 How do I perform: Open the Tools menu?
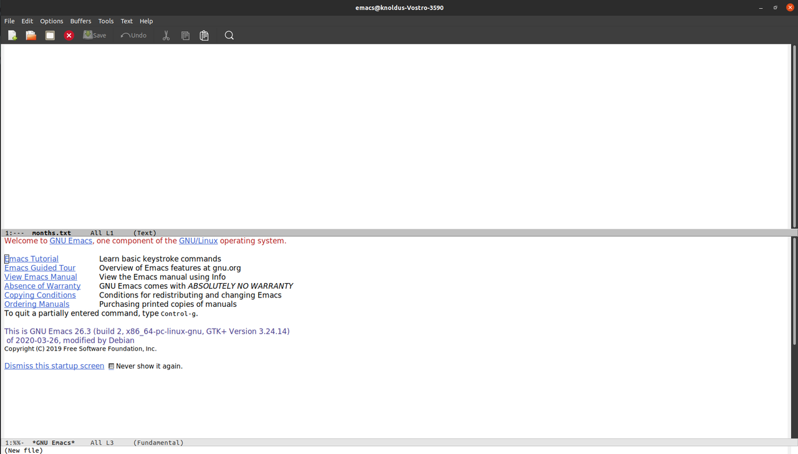[106, 21]
